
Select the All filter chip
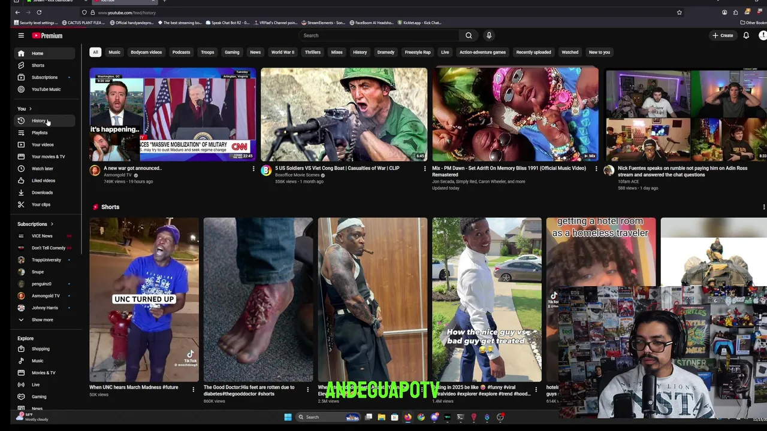click(x=95, y=52)
